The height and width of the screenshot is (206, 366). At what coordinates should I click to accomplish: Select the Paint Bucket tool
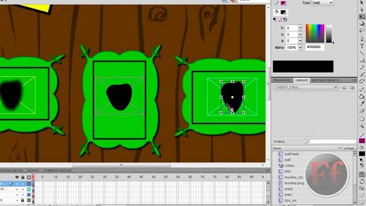[362, 97]
